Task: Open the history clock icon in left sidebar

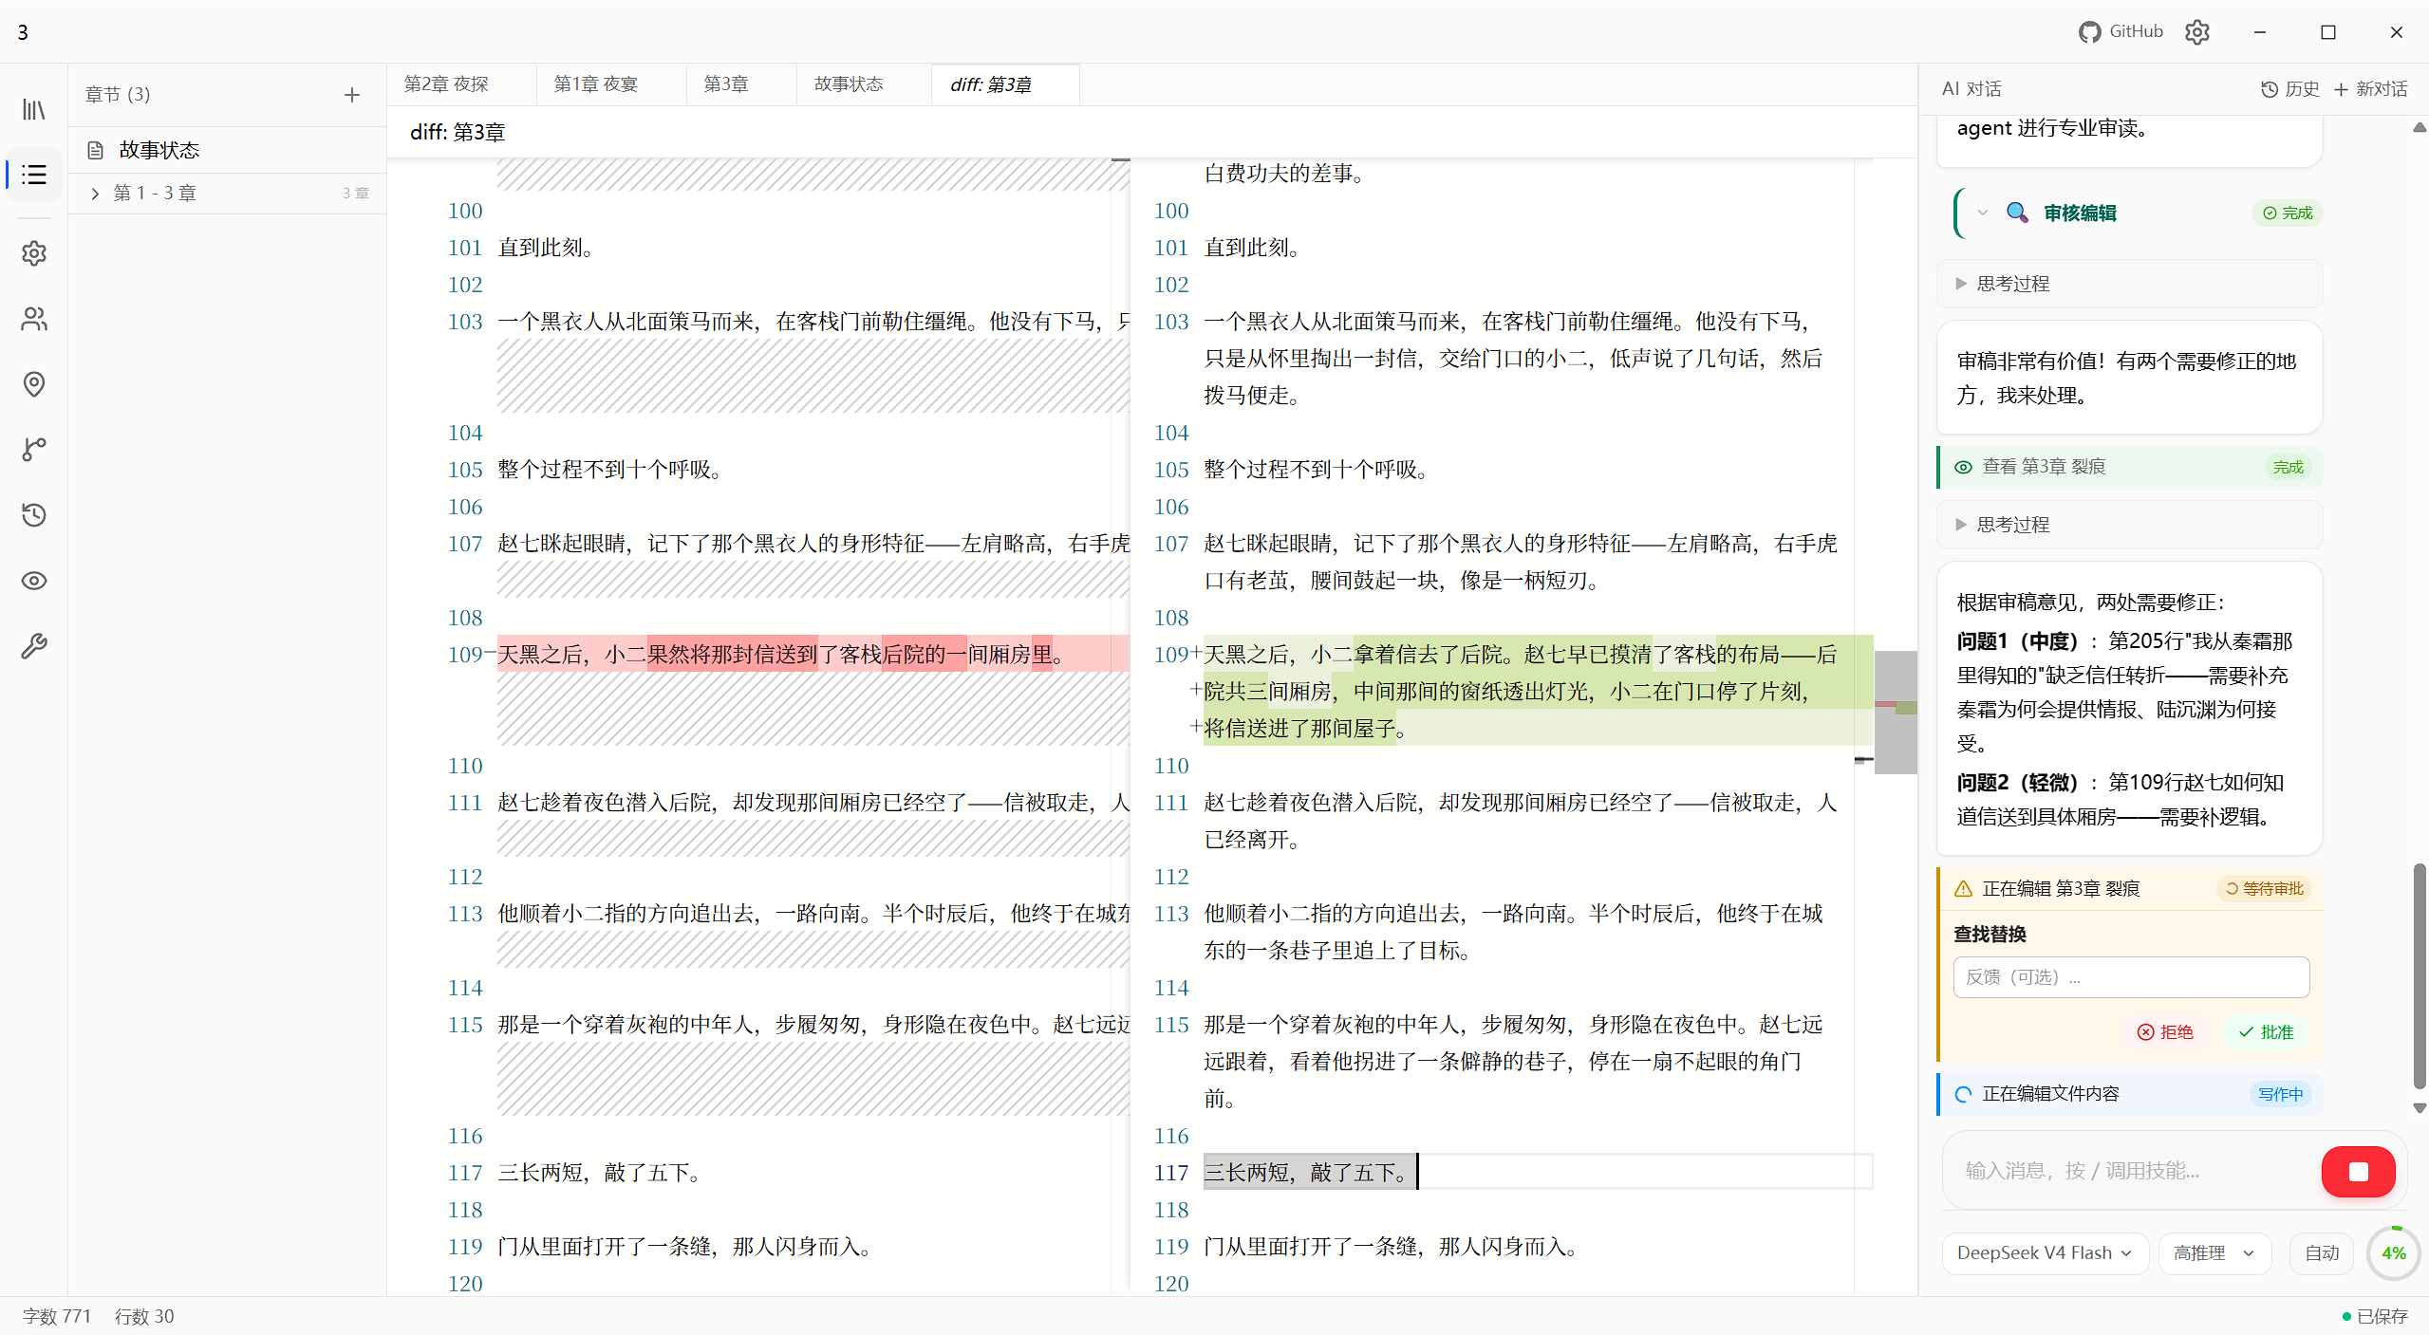Action: (34, 515)
